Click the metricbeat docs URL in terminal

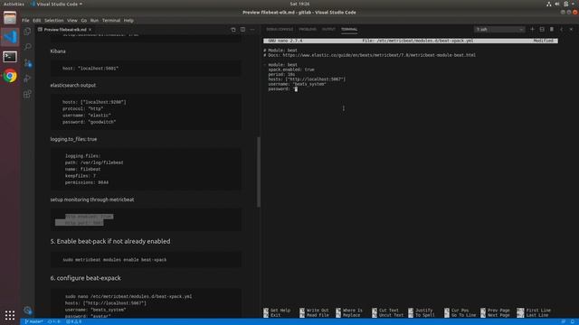pyautogui.click(x=379, y=55)
